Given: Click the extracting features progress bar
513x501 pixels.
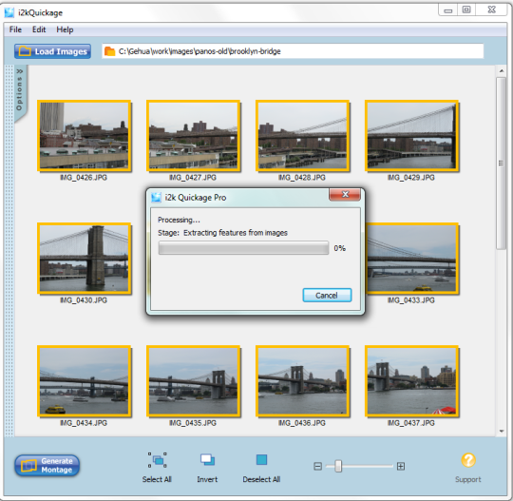Looking at the screenshot, I should 243,248.
